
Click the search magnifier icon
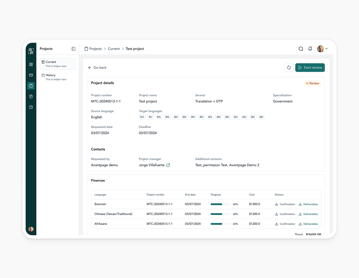[x=301, y=49]
